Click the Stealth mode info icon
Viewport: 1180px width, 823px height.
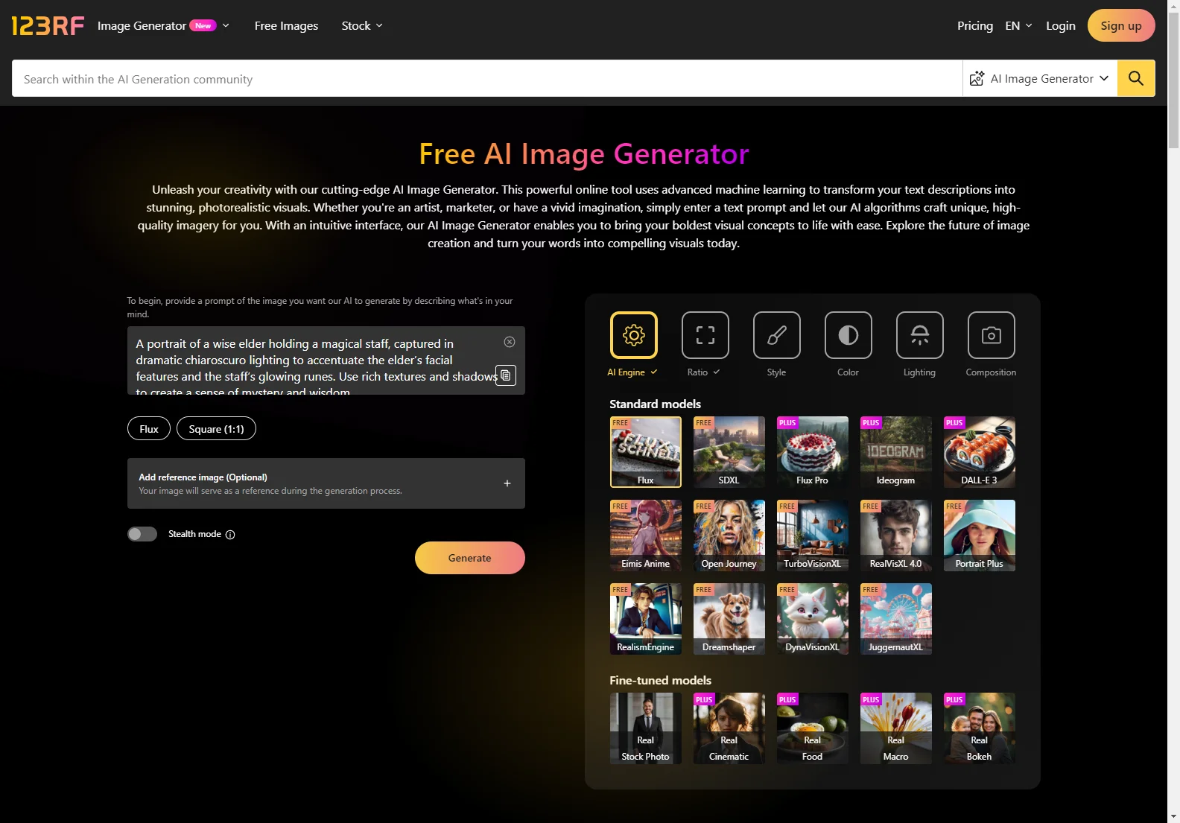pos(230,535)
